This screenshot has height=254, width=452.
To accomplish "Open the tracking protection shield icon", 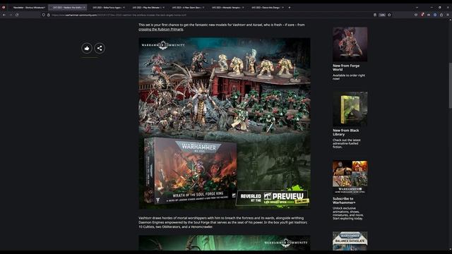I will [44, 15].
